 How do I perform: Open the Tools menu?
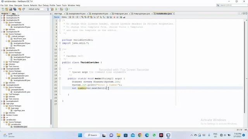pos(64,5)
